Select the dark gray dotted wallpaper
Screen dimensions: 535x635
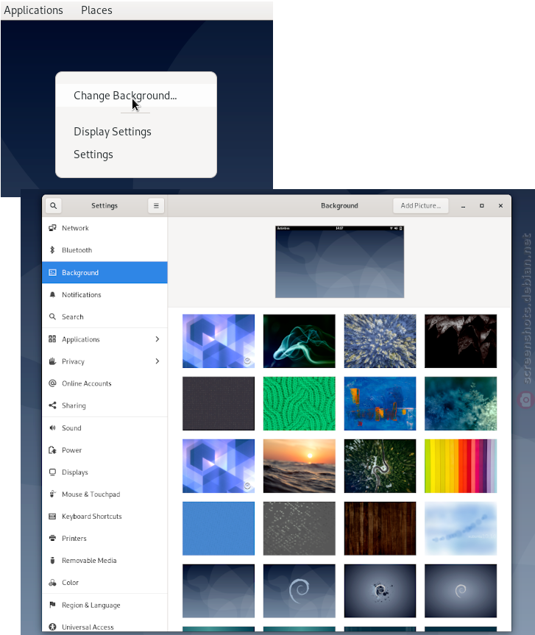pos(219,403)
